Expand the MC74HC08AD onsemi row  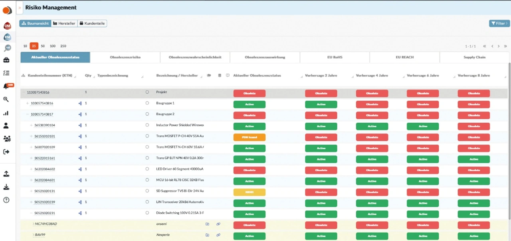tap(34, 224)
